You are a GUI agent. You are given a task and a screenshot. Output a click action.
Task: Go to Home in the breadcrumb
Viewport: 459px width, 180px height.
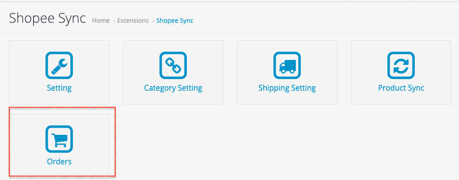click(x=101, y=21)
